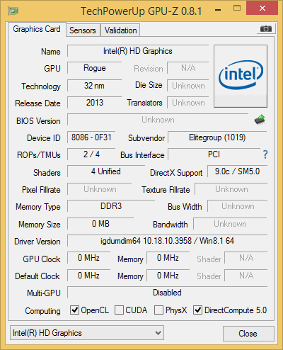This screenshot has width=283, height=350.
Task: Click the Close button
Action: 248,334
